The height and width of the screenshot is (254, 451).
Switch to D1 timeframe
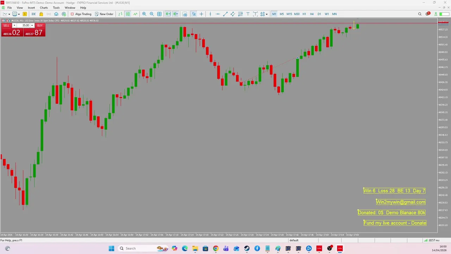[319, 14]
